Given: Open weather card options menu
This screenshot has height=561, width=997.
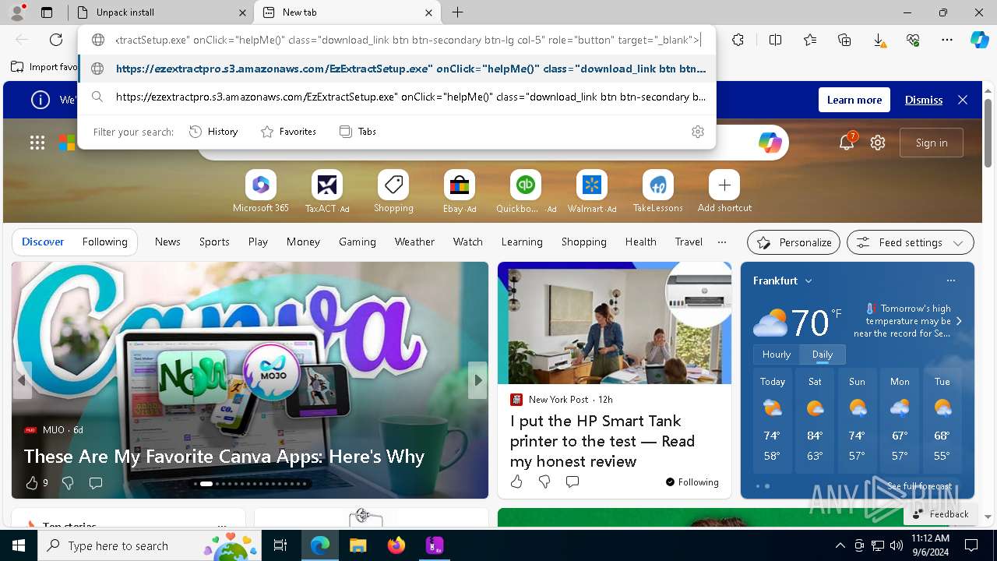Looking at the screenshot, I should 950,280.
